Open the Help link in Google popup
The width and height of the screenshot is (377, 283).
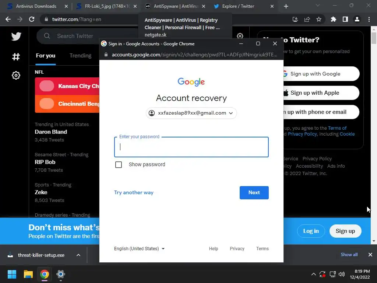(x=214, y=249)
